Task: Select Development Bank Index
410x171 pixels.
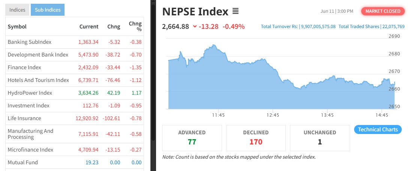Action: 38,55
